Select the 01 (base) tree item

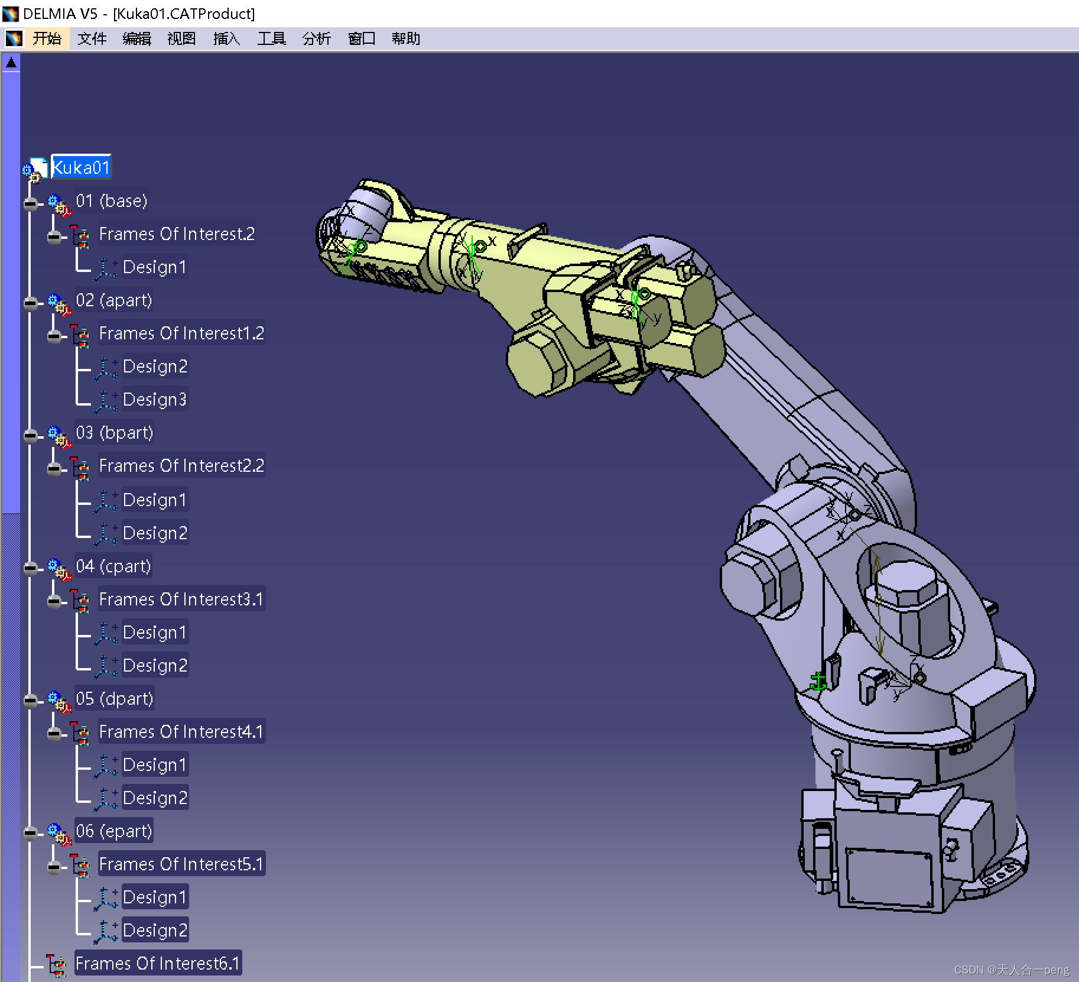click(x=112, y=201)
